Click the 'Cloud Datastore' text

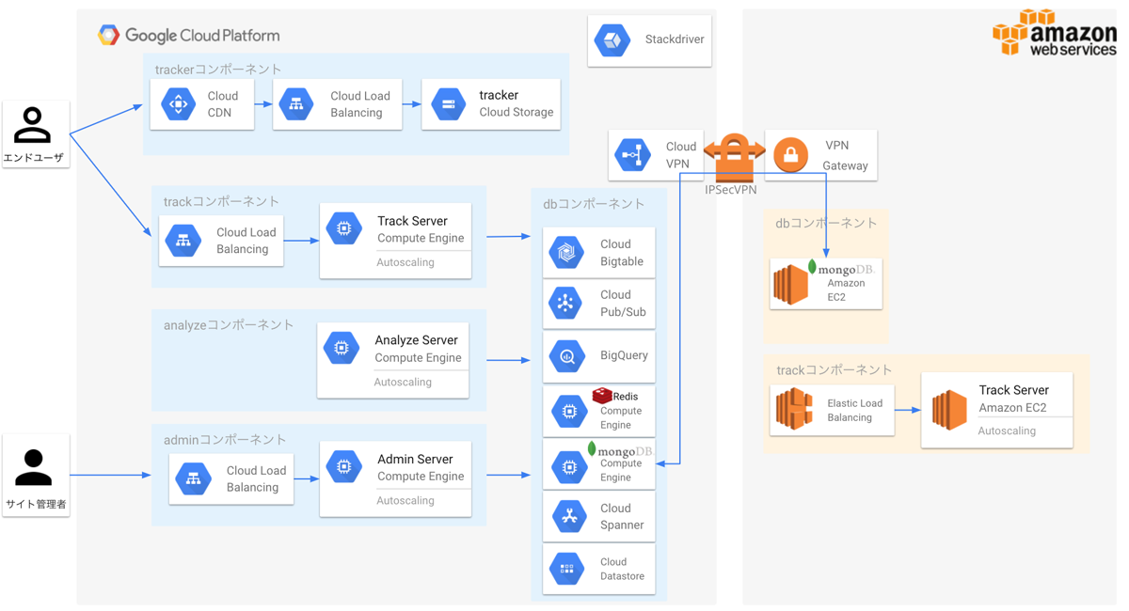(622, 569)
